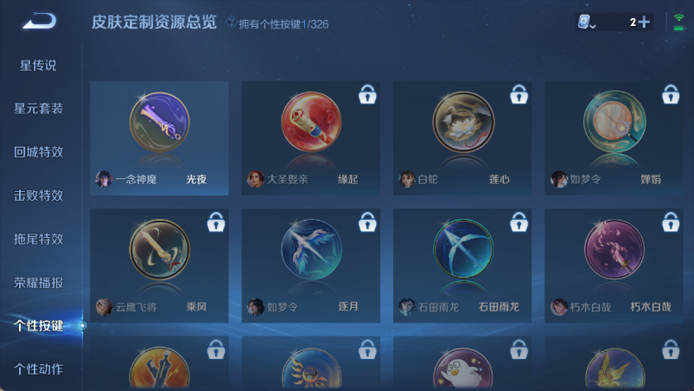This screenshot has height=391, width=694.
Task: Open the 荣耀播报 tab
Action: click(x=39, y=283)
